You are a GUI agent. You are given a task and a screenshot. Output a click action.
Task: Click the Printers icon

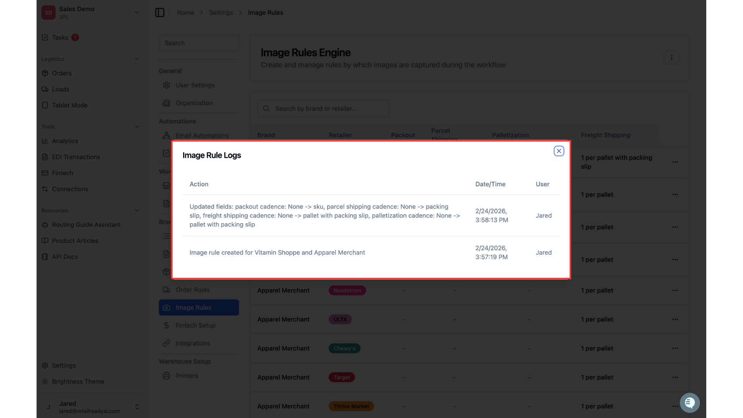click(x=166, y=376)
